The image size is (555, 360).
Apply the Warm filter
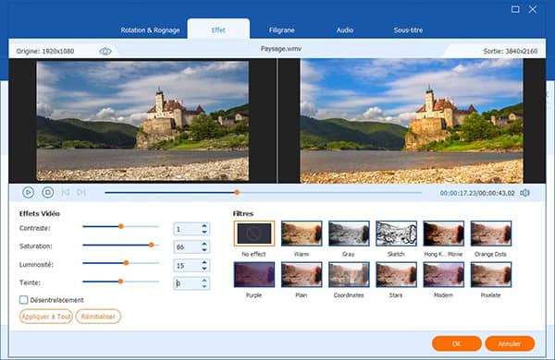(x=302, y=234)
